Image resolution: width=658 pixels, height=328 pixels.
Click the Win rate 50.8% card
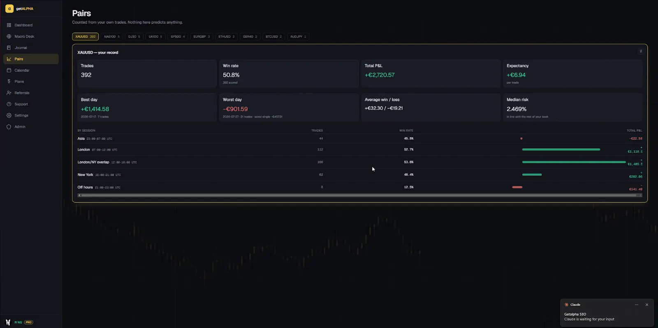289,73
